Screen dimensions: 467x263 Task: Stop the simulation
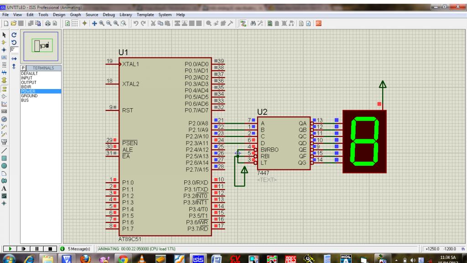50,249
